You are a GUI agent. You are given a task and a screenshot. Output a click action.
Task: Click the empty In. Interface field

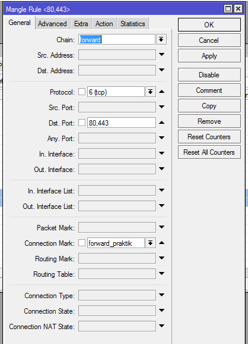117,154
